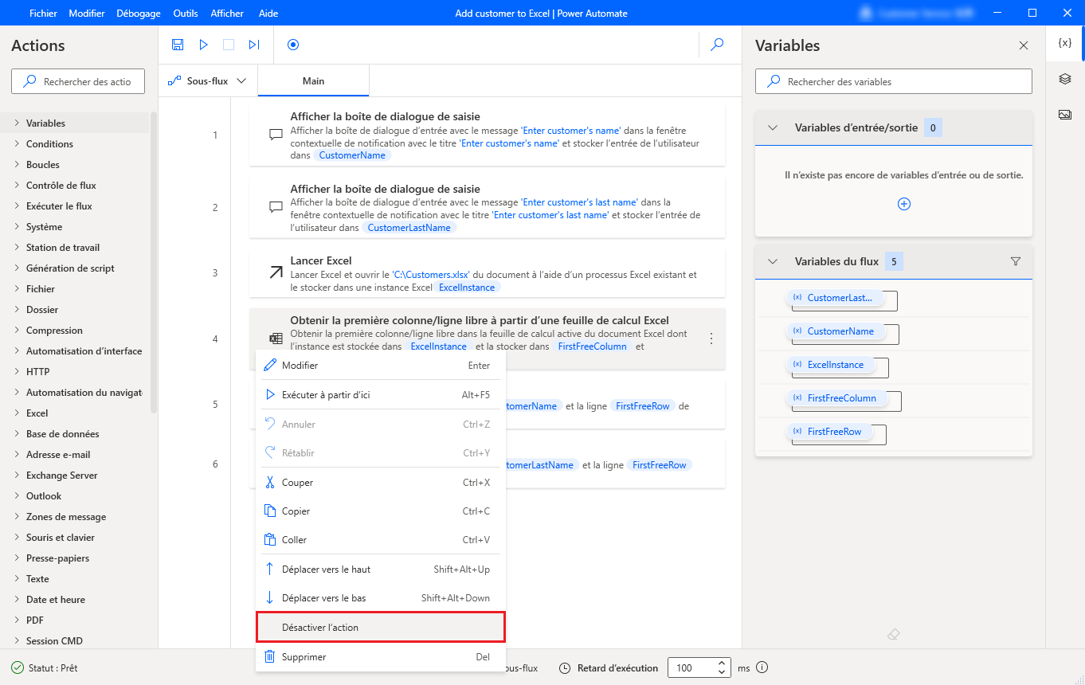Viewport: 1085px width, 685px height.
Task: Increase the execution delay with up arrow
Action: (x=723, y=663)
